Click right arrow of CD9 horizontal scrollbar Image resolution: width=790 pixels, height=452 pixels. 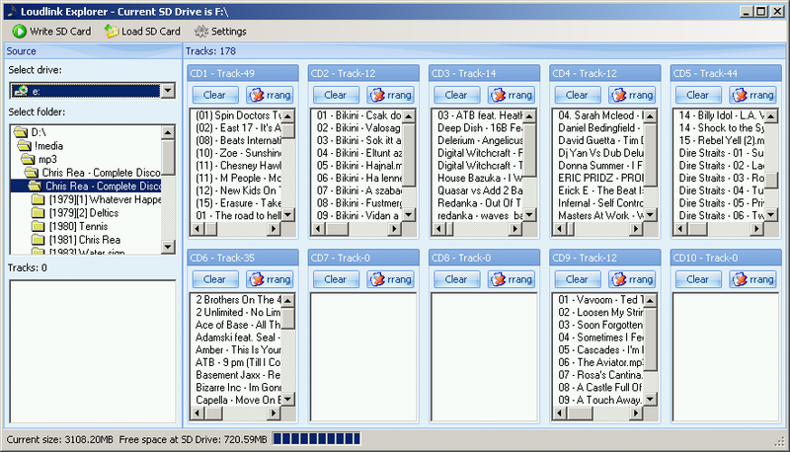[636, 414]
